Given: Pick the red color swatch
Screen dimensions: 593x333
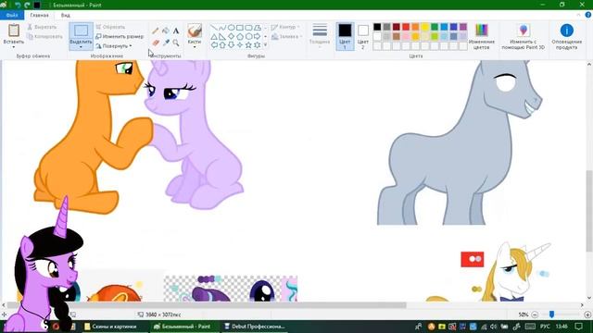Looking at the screenshot, I should click(406, 27).
